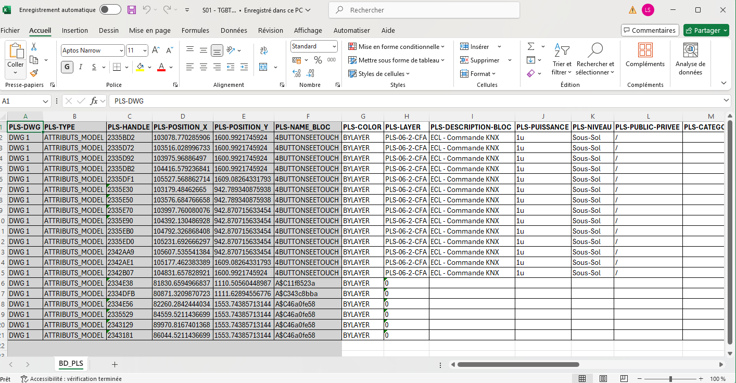Toggle bold formatting with the G button
The width and height of the screenshot is (736, 383).
point(67,67)
